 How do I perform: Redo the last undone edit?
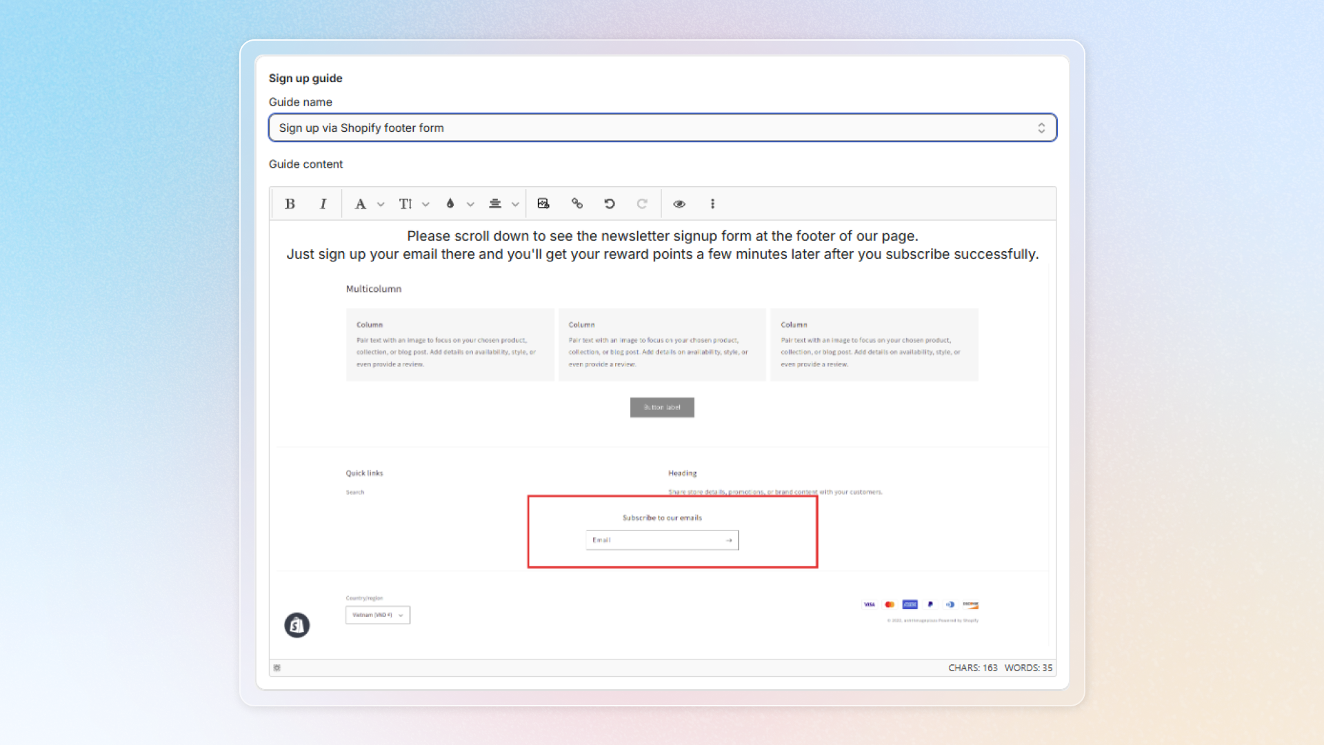tap(642, 203)
